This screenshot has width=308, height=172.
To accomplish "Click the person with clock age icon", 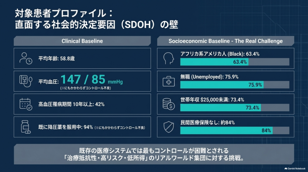I will [26, 58].
